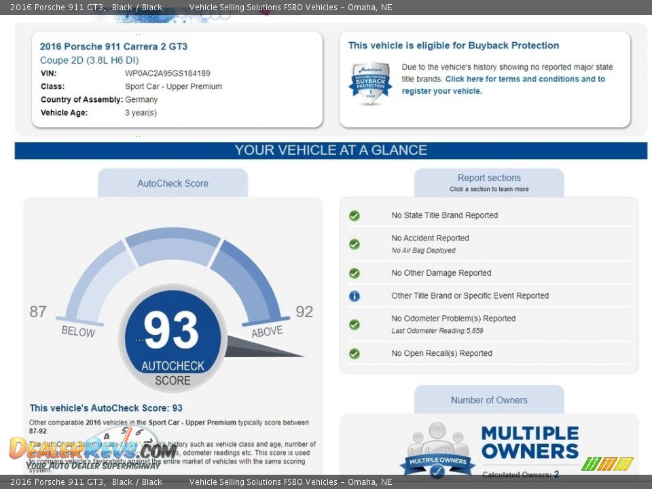Screen dimensions: 652x489
Task: Click the gauge upper bound value 92
Action: click(304, 312)
